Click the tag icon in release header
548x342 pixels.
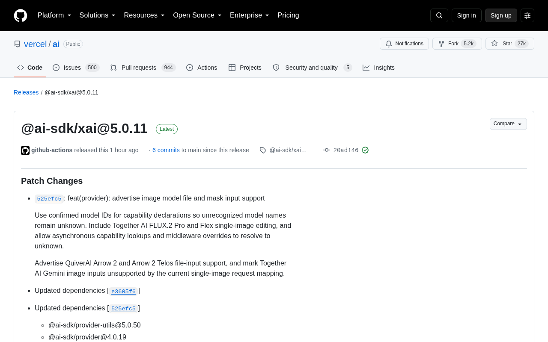263,150
